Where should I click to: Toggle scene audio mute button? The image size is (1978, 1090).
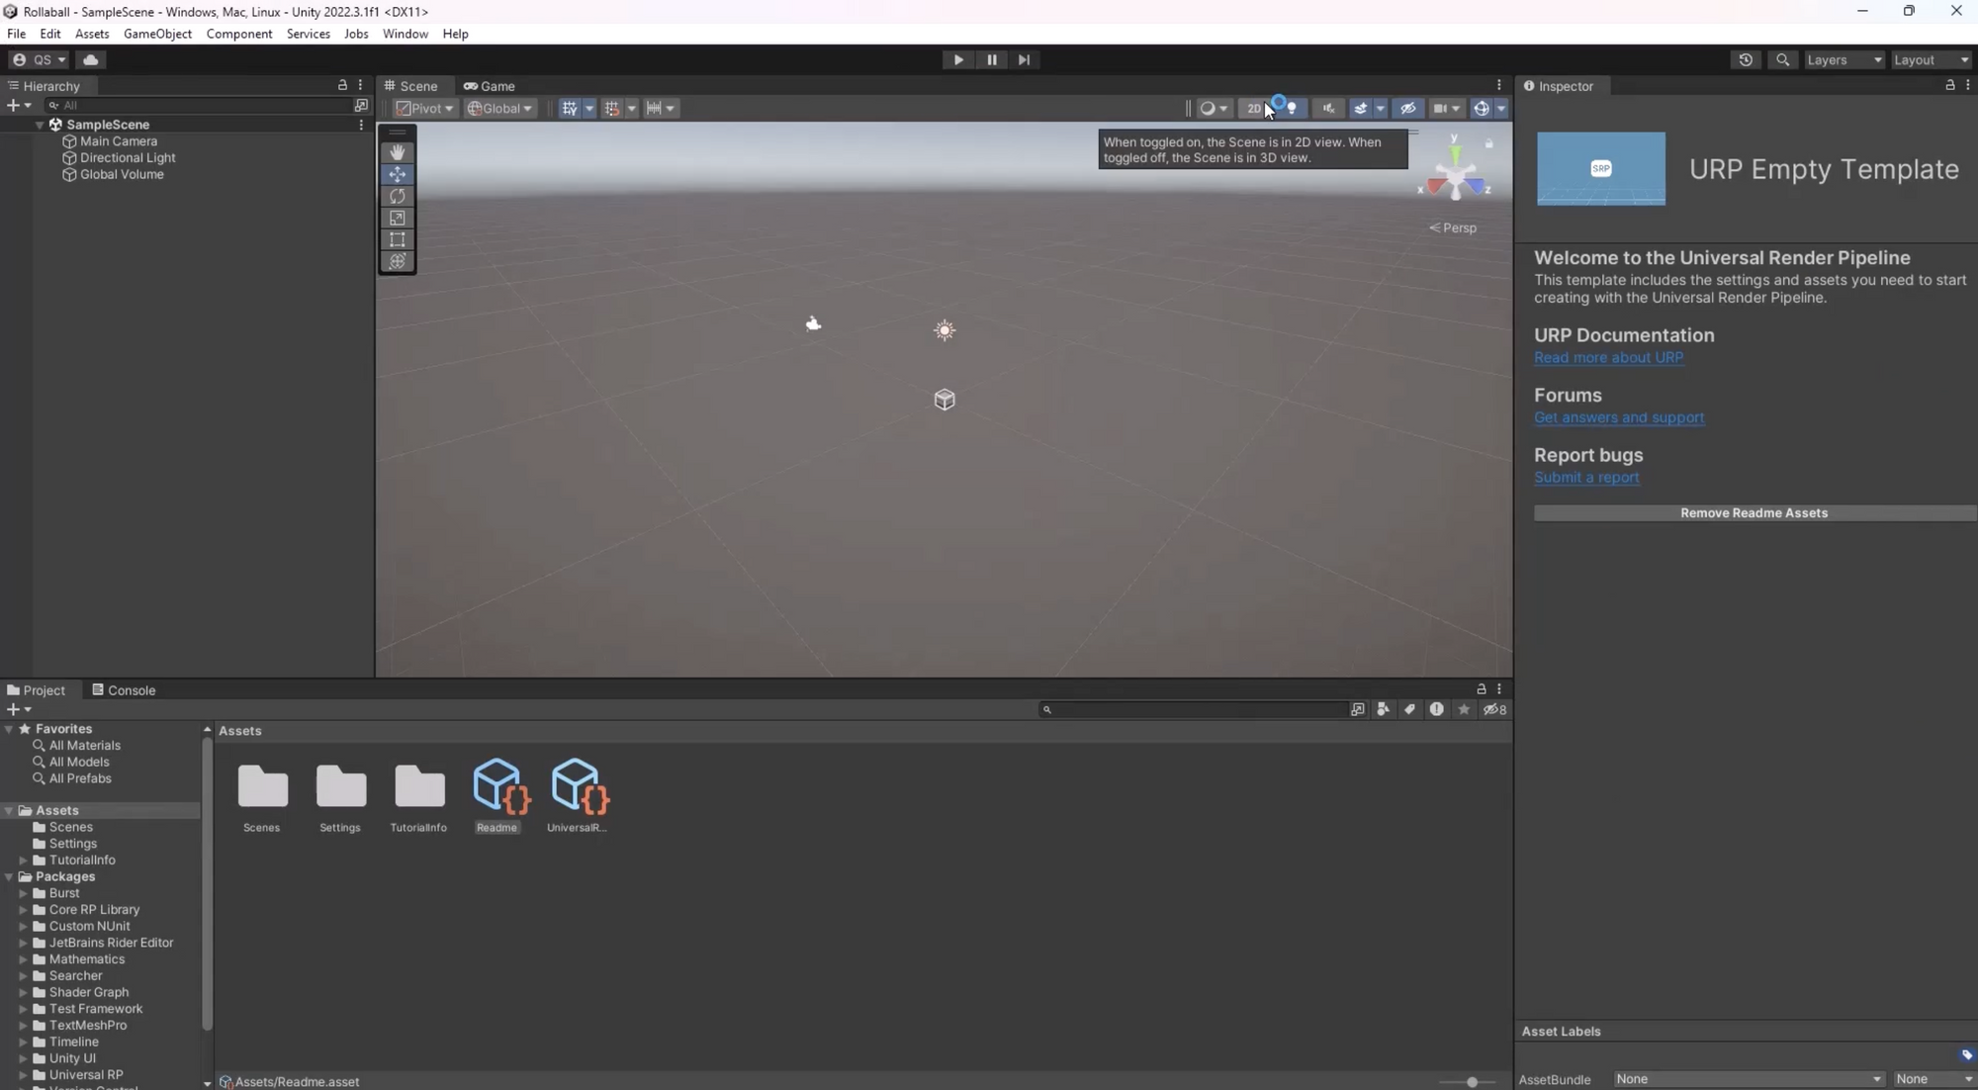(x=1328, y=109)
